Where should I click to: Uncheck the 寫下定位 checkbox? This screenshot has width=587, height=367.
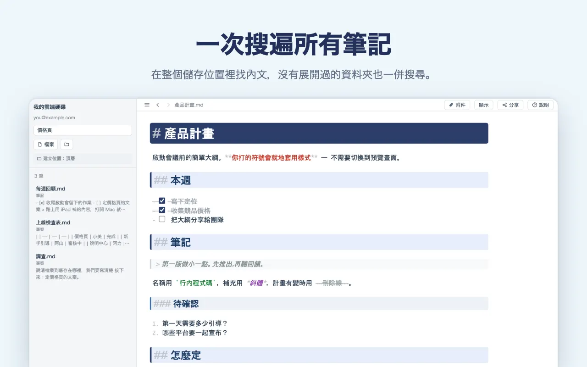coord(162,200)
